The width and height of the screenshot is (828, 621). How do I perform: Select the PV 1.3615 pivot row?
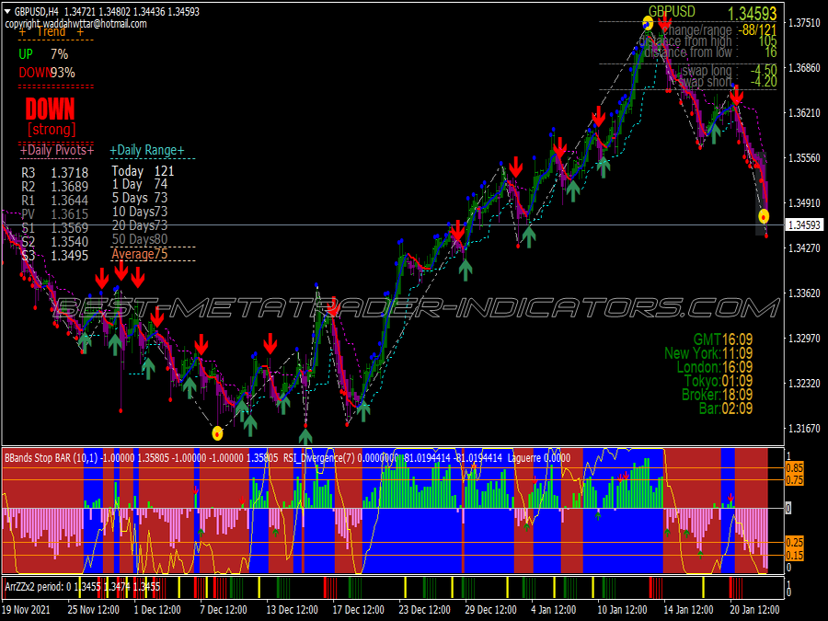[55, 213]
